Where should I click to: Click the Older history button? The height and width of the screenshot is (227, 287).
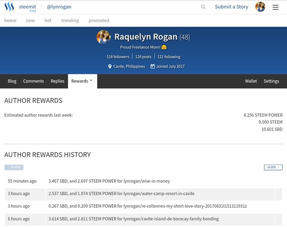273,167
